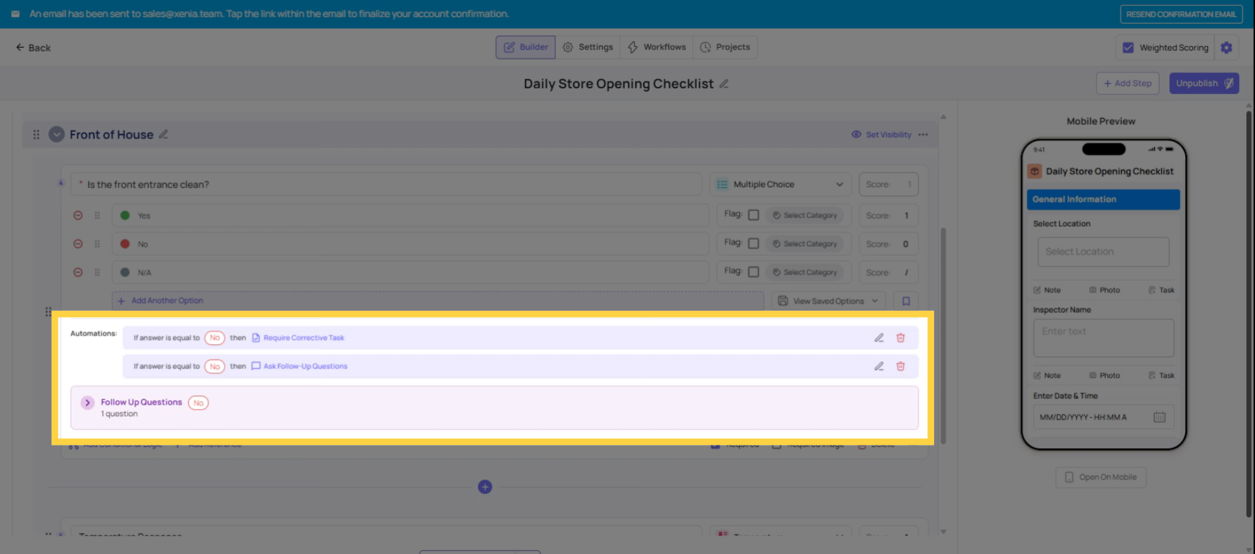1255x554 pixels.
Task: Open the weighted scoring gear settings
Action: coord(1226,48)
